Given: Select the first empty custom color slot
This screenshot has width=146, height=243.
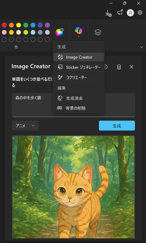Looking at the screenshot, I should (x=4, y=39).
